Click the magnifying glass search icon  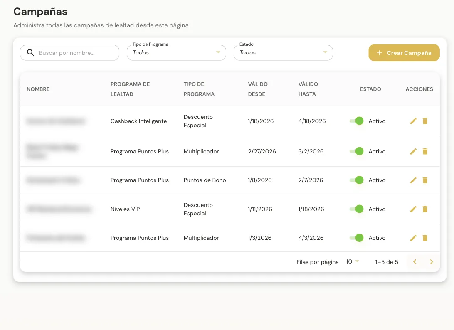pos(30,52)
